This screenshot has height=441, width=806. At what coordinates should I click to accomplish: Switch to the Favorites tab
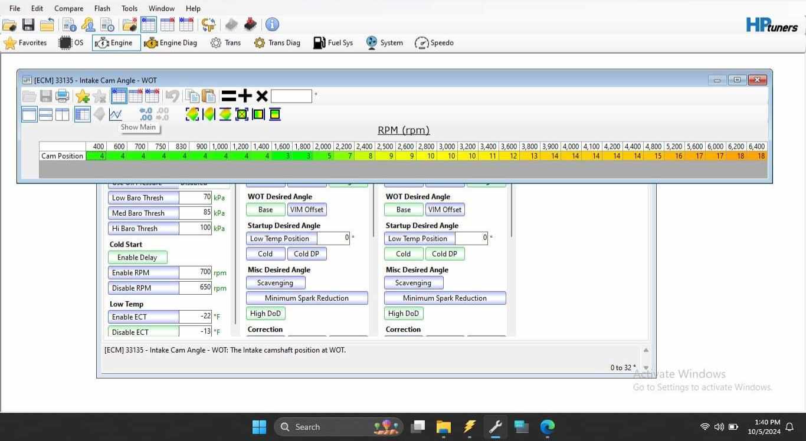(25, 42)
